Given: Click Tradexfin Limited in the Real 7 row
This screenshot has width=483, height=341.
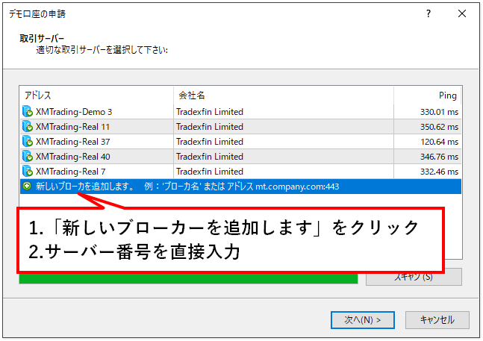Looking at the screenshot, I should [x=210, y=172].
